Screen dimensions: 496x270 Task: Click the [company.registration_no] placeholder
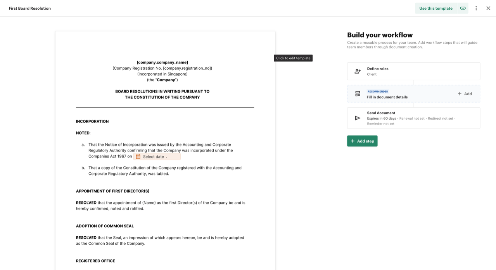187,68
